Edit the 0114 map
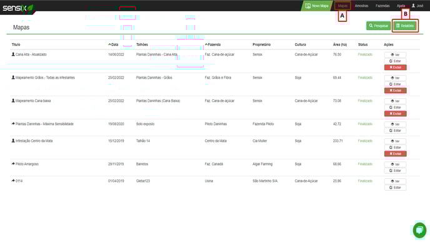Image resolution: width=430 pixels, height=242 pixels. [395, 188]
